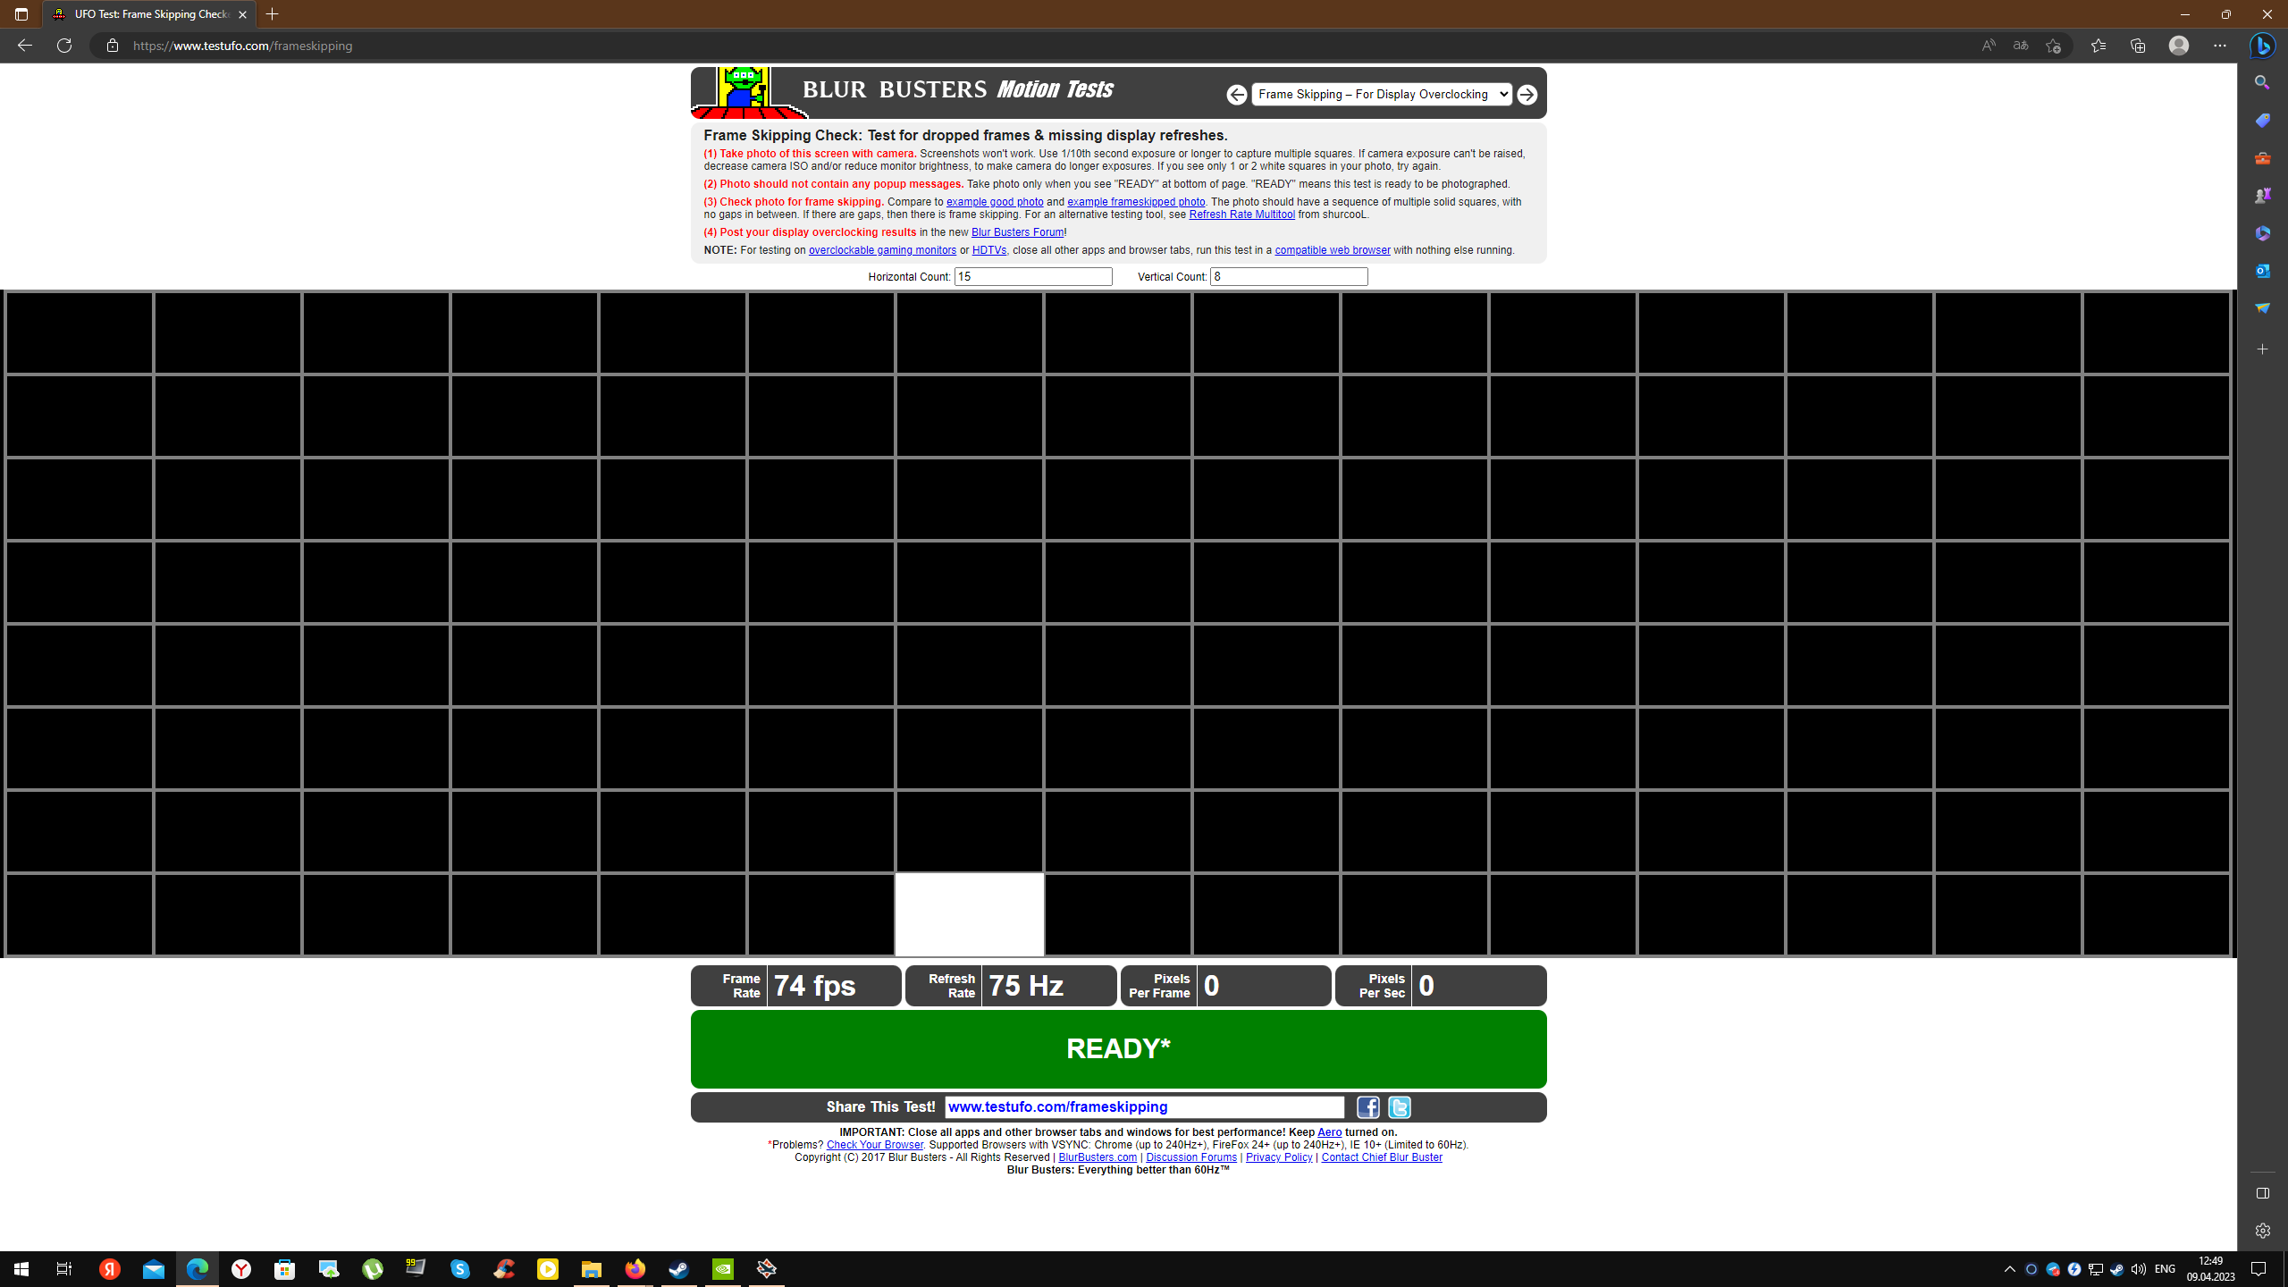This screenshot has height=1287, width=2288.
Task: Open a new browser tab
Action: tap(273, 14)
